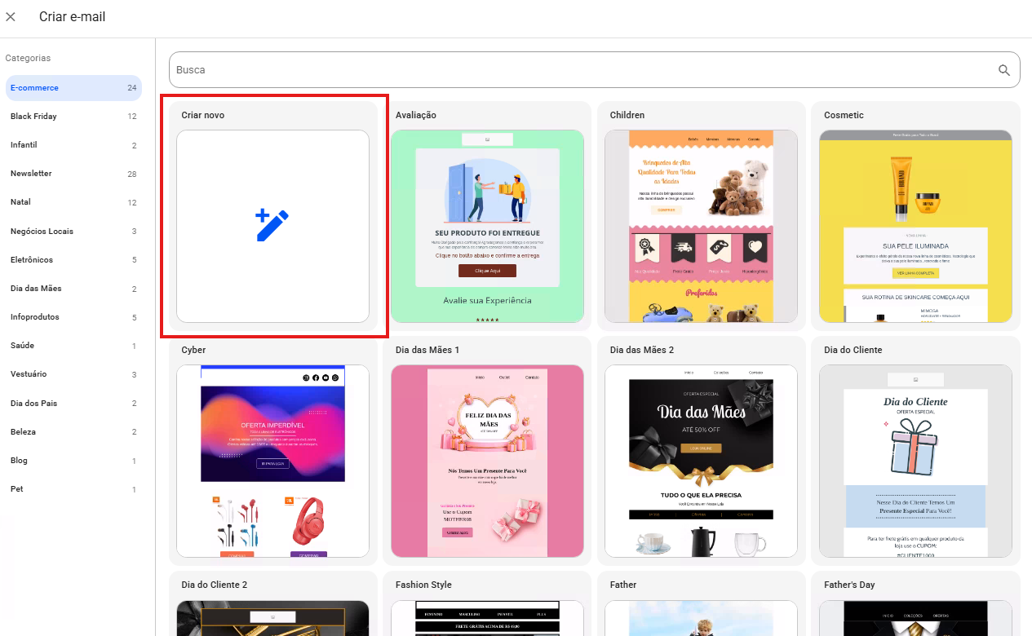
Task: Pick the Avaliação template thumbnail
Action: (487, 226)
